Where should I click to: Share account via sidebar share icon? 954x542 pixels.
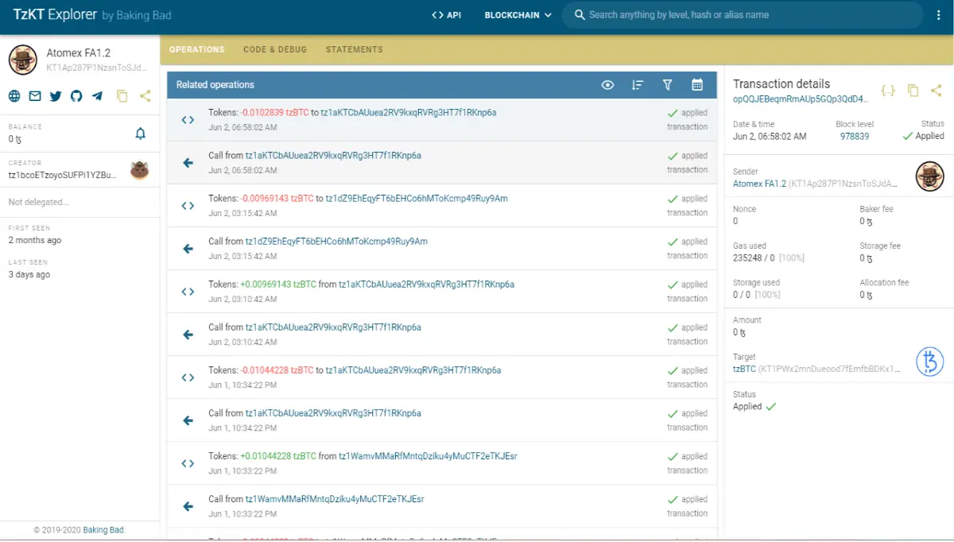145,96
